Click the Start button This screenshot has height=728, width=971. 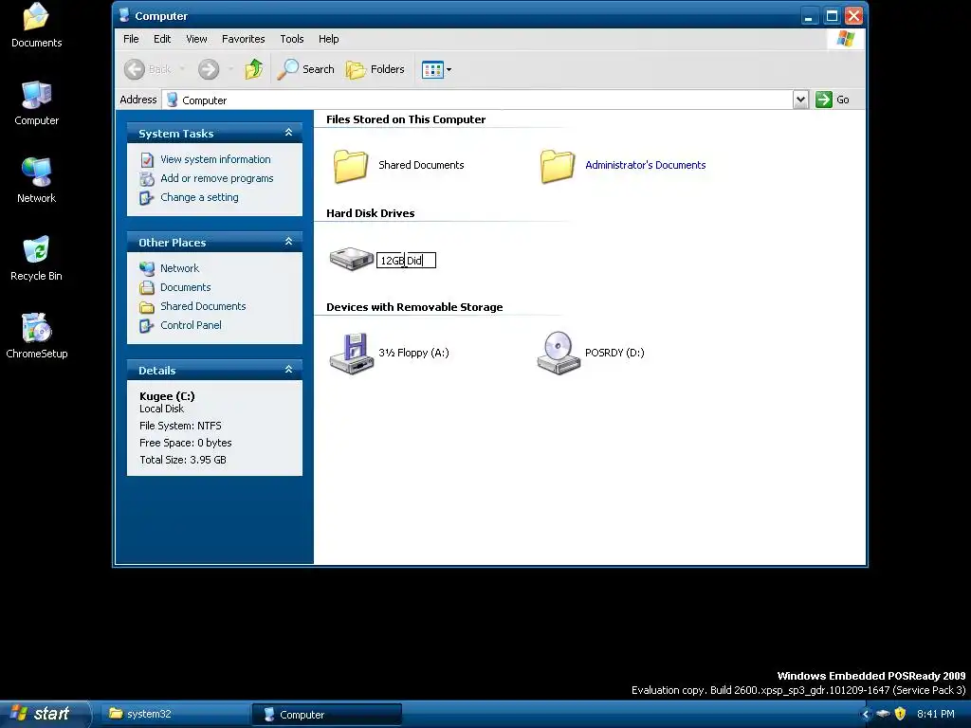(45, 714)
